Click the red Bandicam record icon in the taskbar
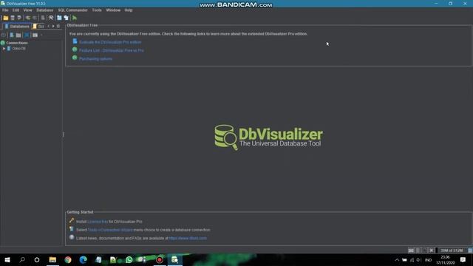Image resolution: width=473 pixels, height=266 pixels. [160, 259]
